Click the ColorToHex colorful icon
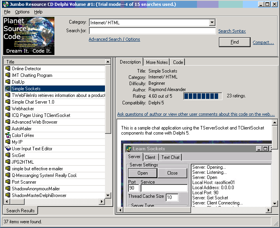The height and width of the screenshot is (228, 280). pos(8,135)
